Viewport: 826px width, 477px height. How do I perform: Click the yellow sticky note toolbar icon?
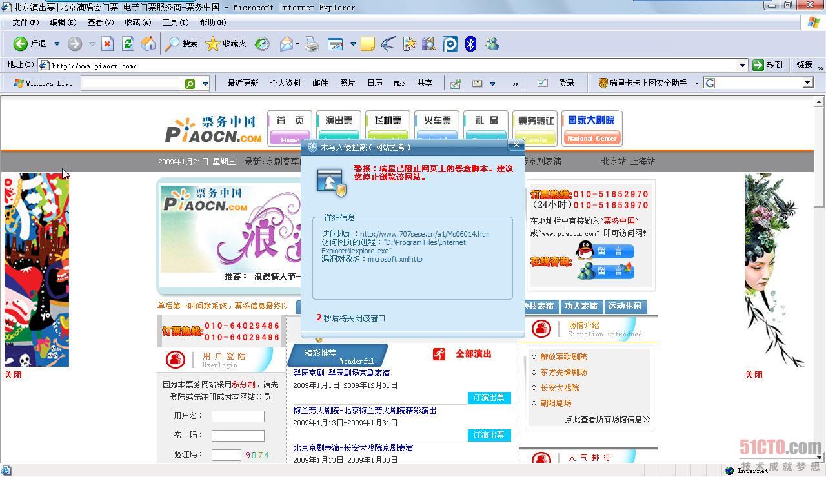(368, 44)
